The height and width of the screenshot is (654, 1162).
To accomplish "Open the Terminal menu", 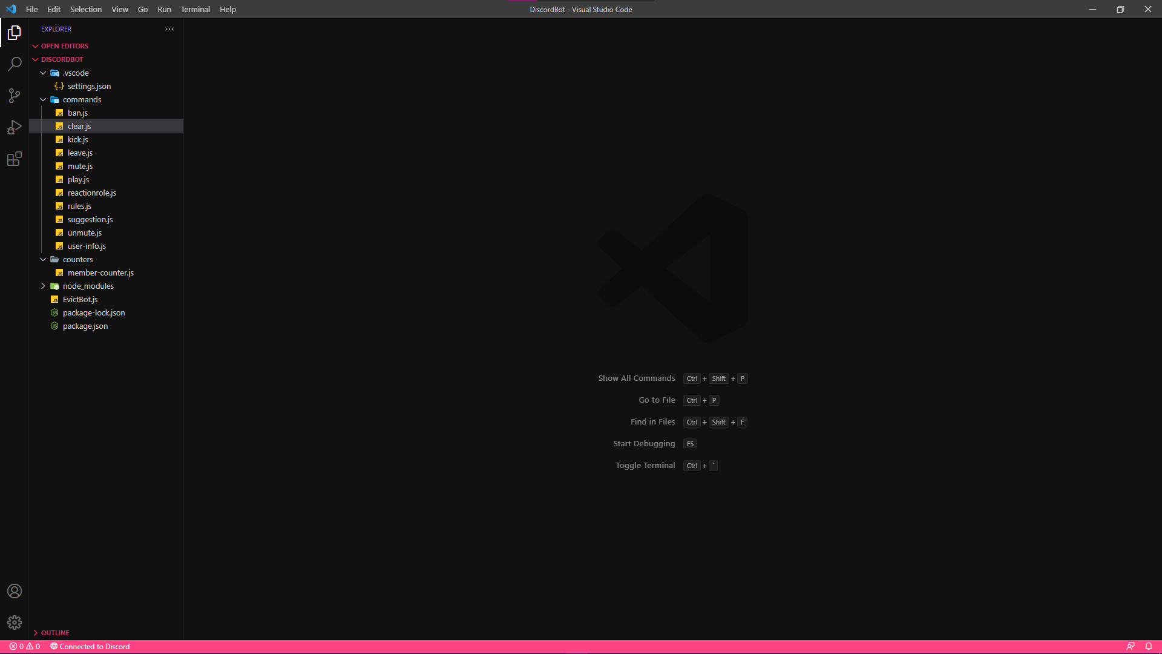I will pyautogui.click(x=195, y=9).
